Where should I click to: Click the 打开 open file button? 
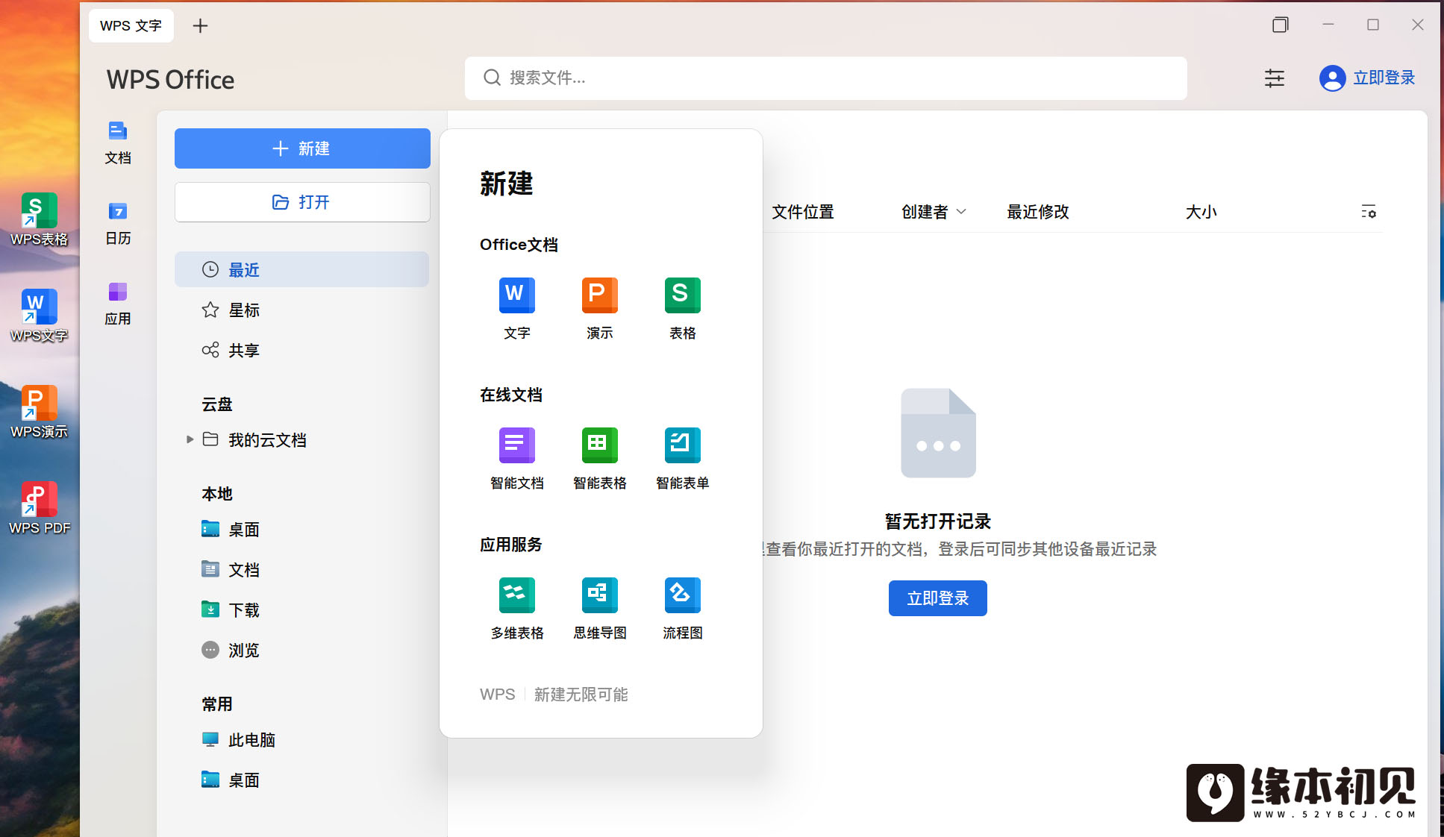(302, 202)
